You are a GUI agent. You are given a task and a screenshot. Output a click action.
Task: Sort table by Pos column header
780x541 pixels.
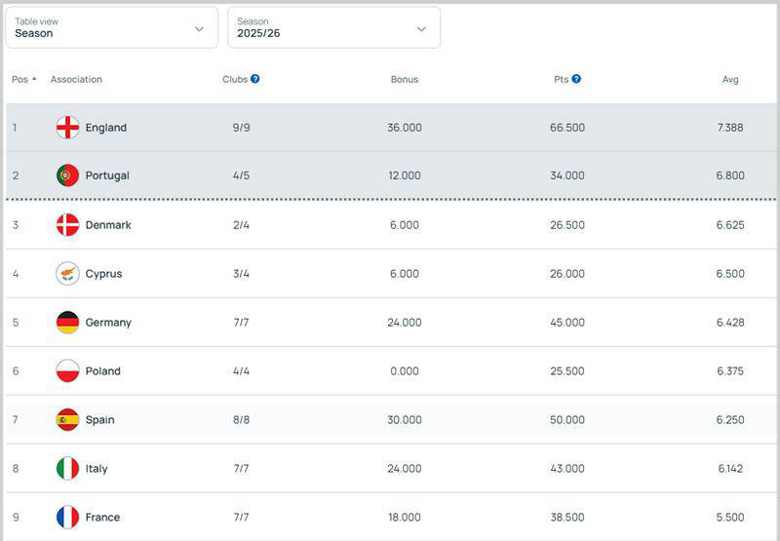[x=23, y=79]
